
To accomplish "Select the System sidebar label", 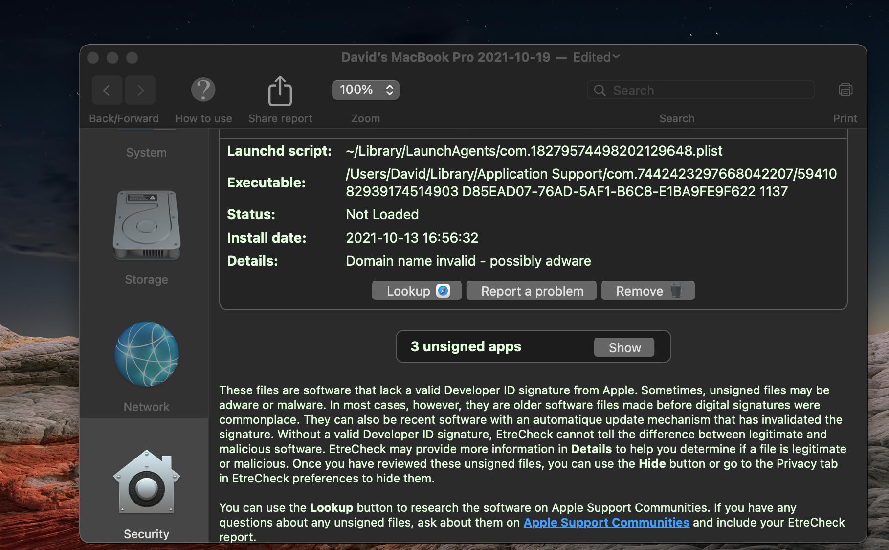I will tap(146, 153).
